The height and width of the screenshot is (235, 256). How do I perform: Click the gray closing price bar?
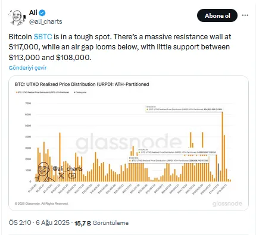[218, 173]
